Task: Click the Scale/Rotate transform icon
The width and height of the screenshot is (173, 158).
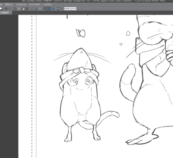Action: [x=27, y=9]
